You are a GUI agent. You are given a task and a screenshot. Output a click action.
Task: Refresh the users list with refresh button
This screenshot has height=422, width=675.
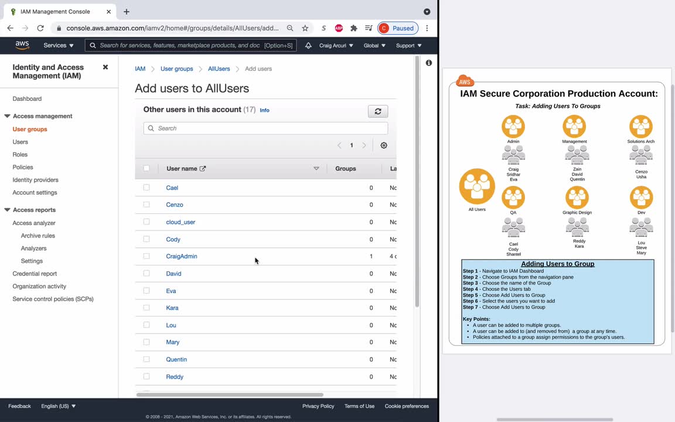pyautogui.click(x=378, y=111)
